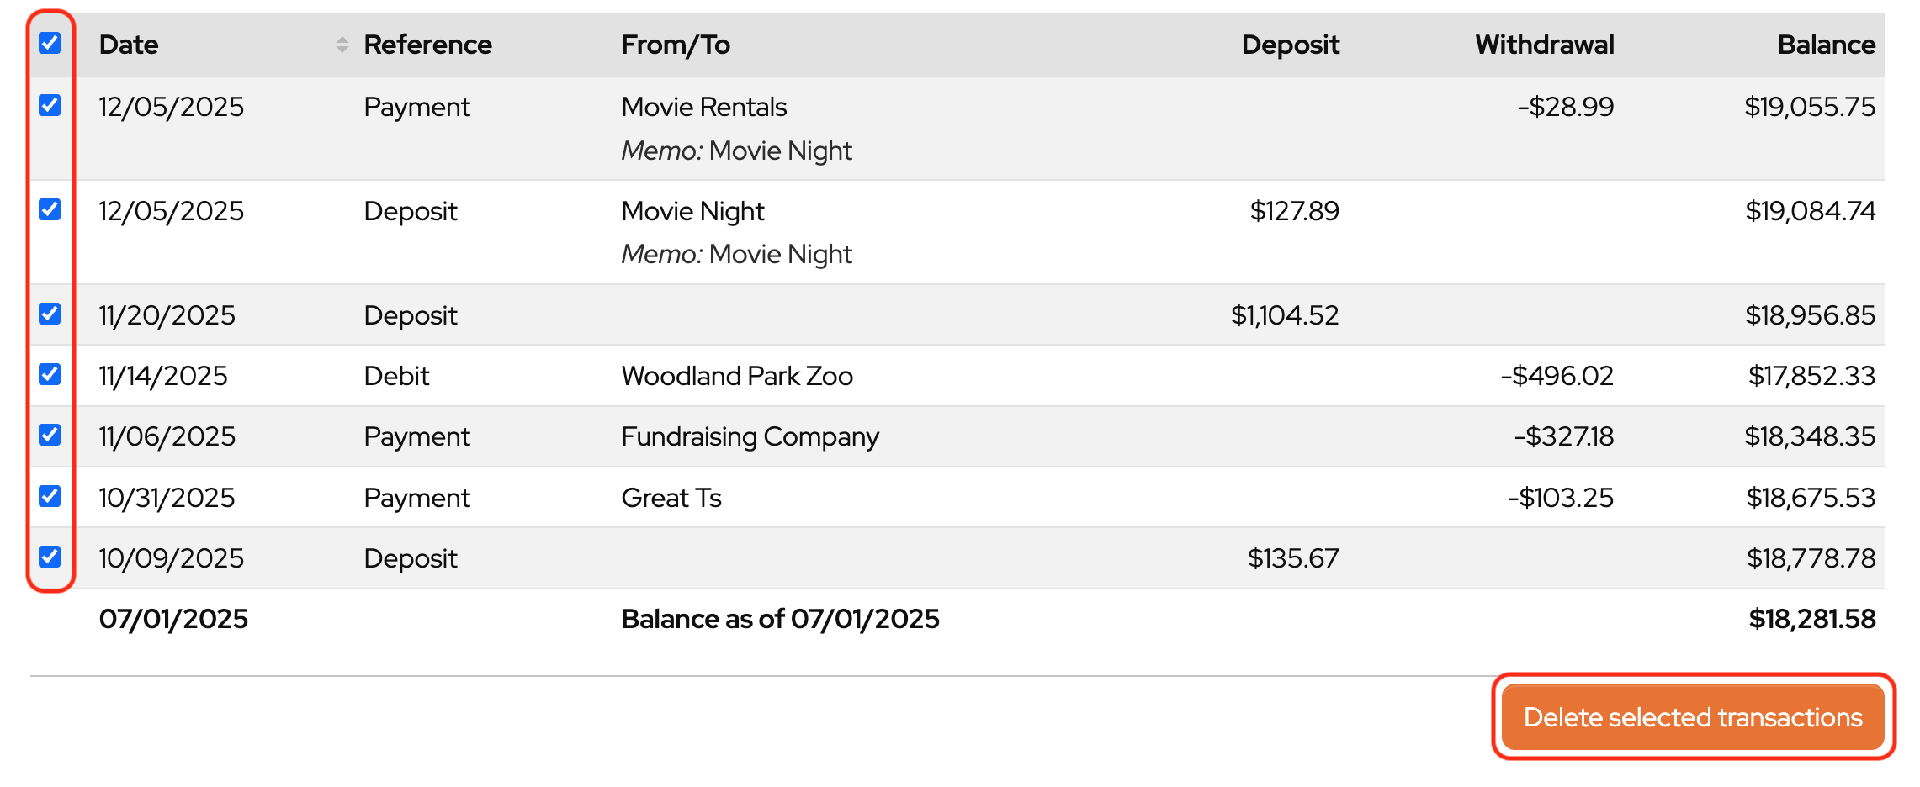1920x787 pixels.
Task: Deselect the 10/09/2025 deposit checkbox
Action: click(x=50, y=557)
